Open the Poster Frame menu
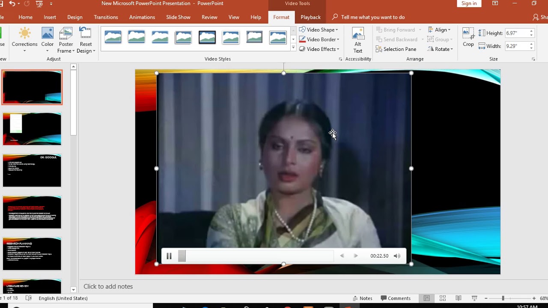Viewport: 548px width, 308px height. click(66, 40)
